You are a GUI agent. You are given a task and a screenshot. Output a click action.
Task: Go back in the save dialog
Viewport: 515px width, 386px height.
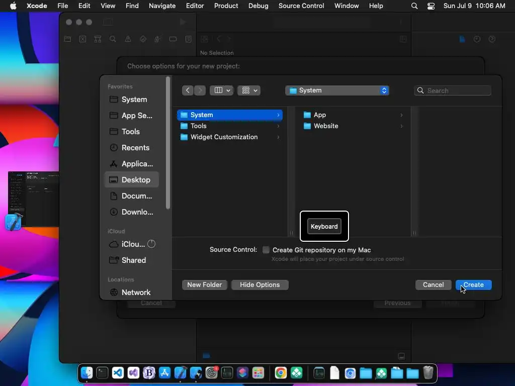188,90
